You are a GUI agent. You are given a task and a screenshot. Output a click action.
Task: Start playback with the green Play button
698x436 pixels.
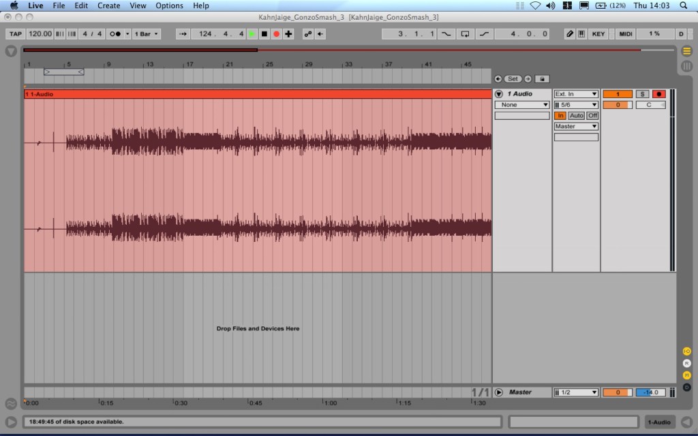click(x=252, y=34)
